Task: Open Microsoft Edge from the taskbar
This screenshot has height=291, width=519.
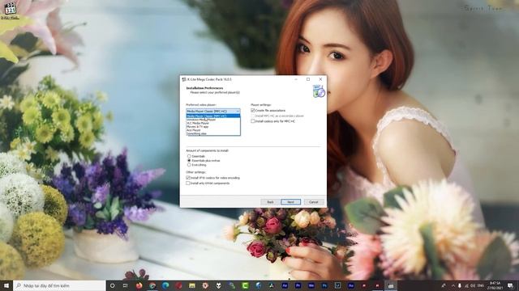Action: point(165,285)
